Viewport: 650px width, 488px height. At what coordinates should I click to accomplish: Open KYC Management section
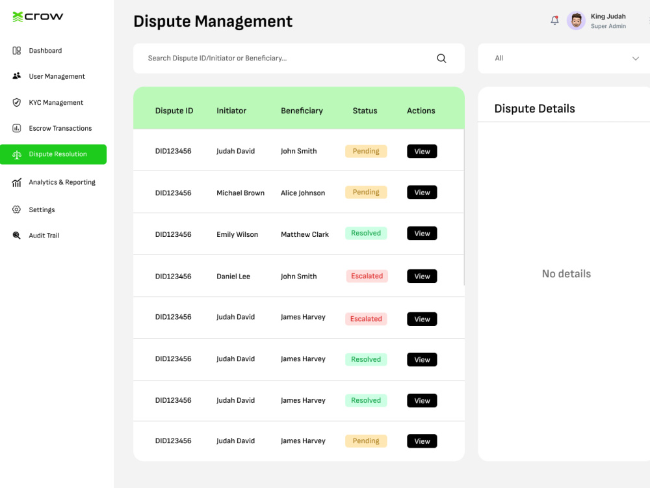pyautogui.click(x=56, y=103)
